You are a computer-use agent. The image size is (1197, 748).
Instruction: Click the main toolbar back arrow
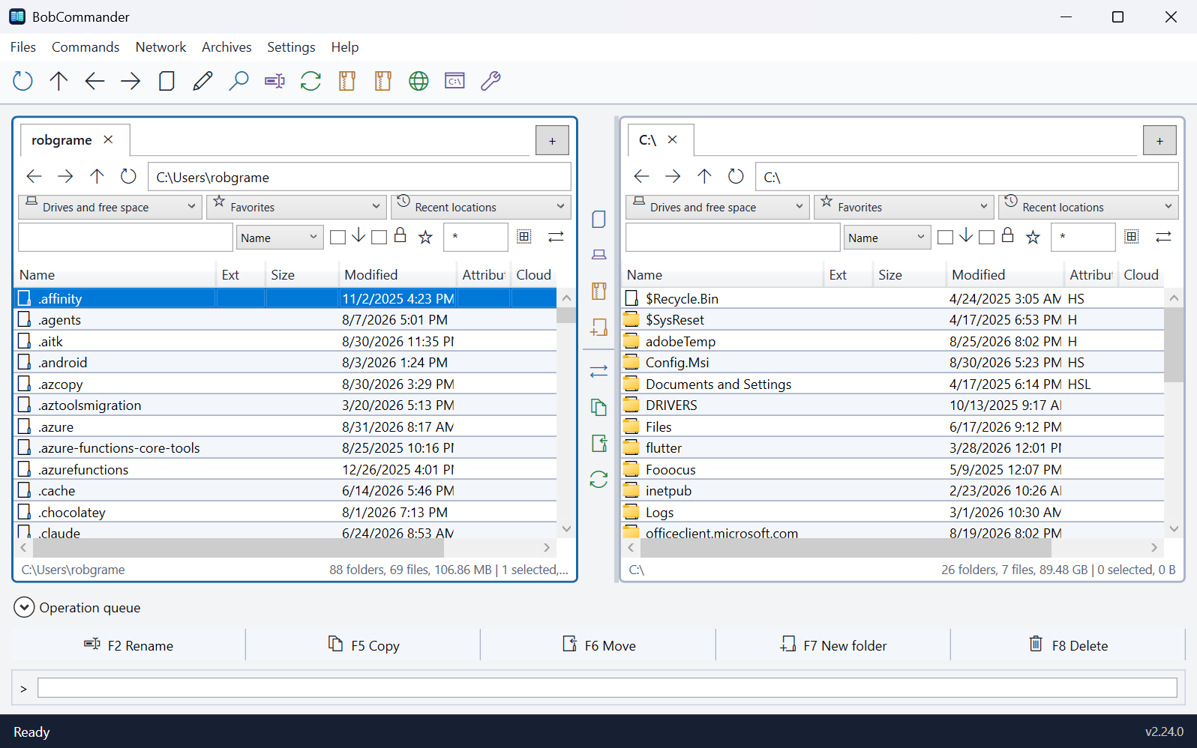(94, 81)
